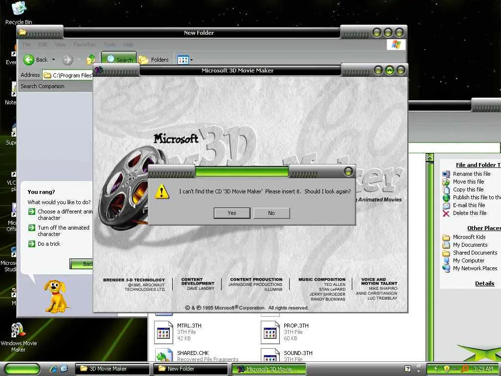Close the CD error dialog with round button
The width and height of the screenshot is (501, 376).
(x=348, y=172)
